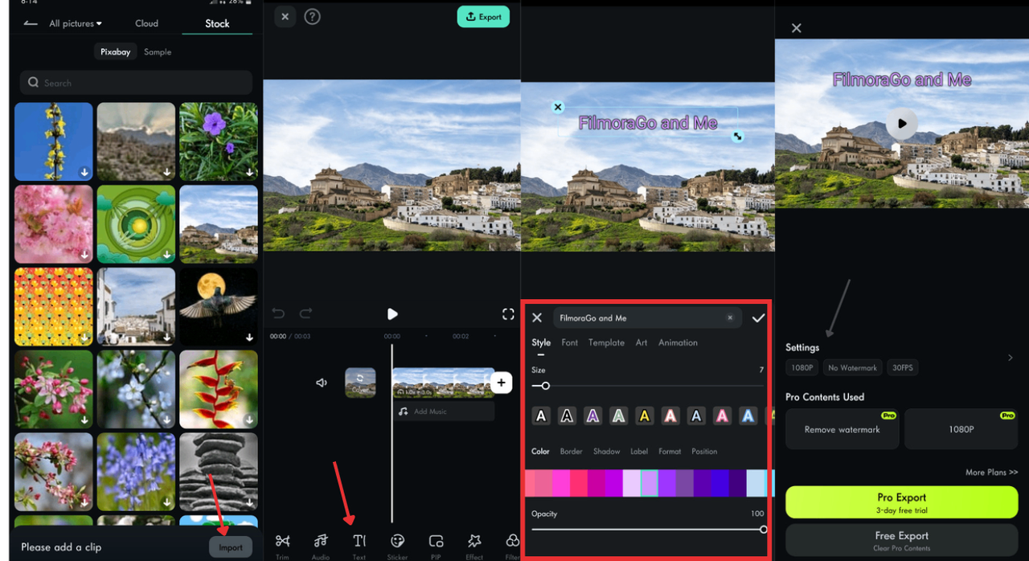
Task: Switch to the Template tab
Action: (606, 342)
